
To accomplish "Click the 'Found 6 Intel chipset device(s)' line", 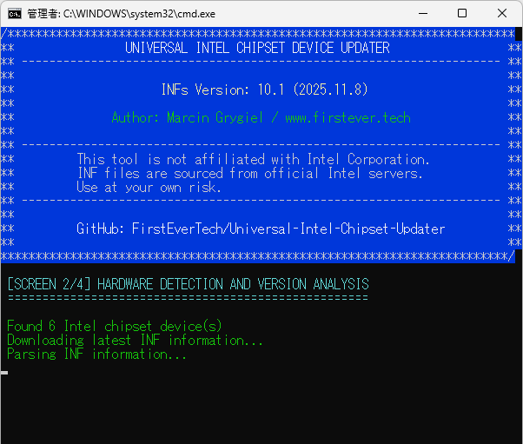I will point(114,326).
